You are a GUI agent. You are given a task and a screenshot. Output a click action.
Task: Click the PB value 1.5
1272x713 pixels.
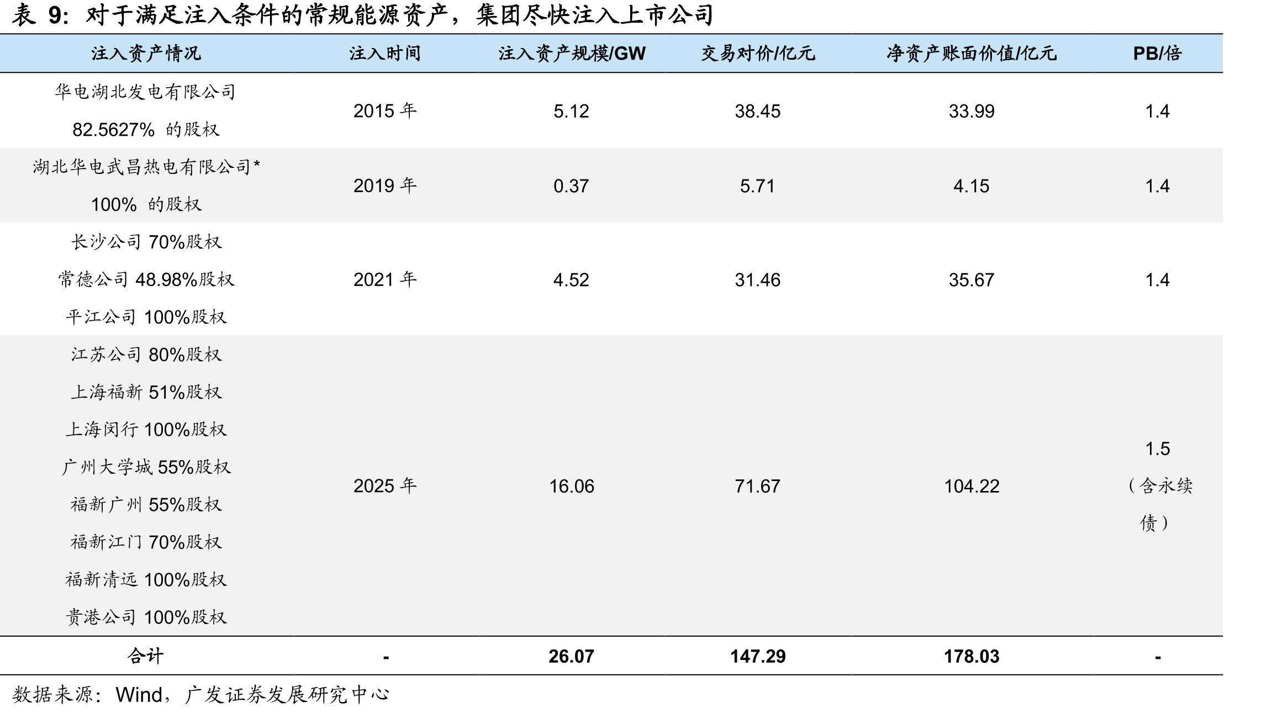1157,449
